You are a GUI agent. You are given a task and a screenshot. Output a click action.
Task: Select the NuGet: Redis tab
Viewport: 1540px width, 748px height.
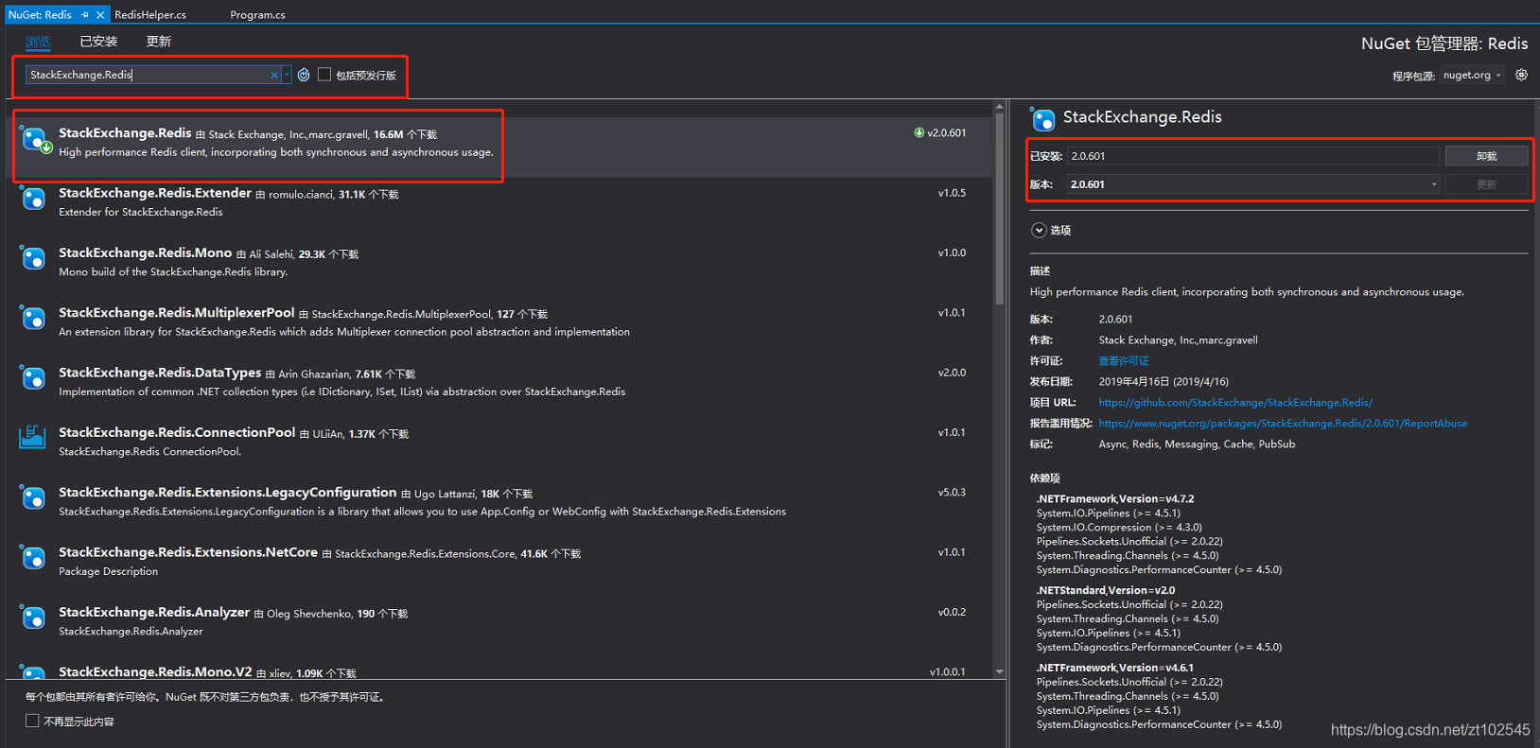point(40,14)
